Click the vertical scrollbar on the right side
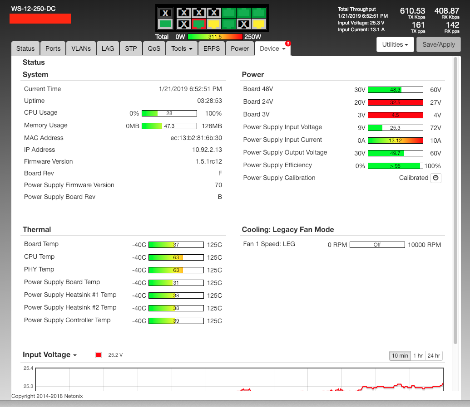This screenshot has height=407, width=470. [x=455, y=199]
